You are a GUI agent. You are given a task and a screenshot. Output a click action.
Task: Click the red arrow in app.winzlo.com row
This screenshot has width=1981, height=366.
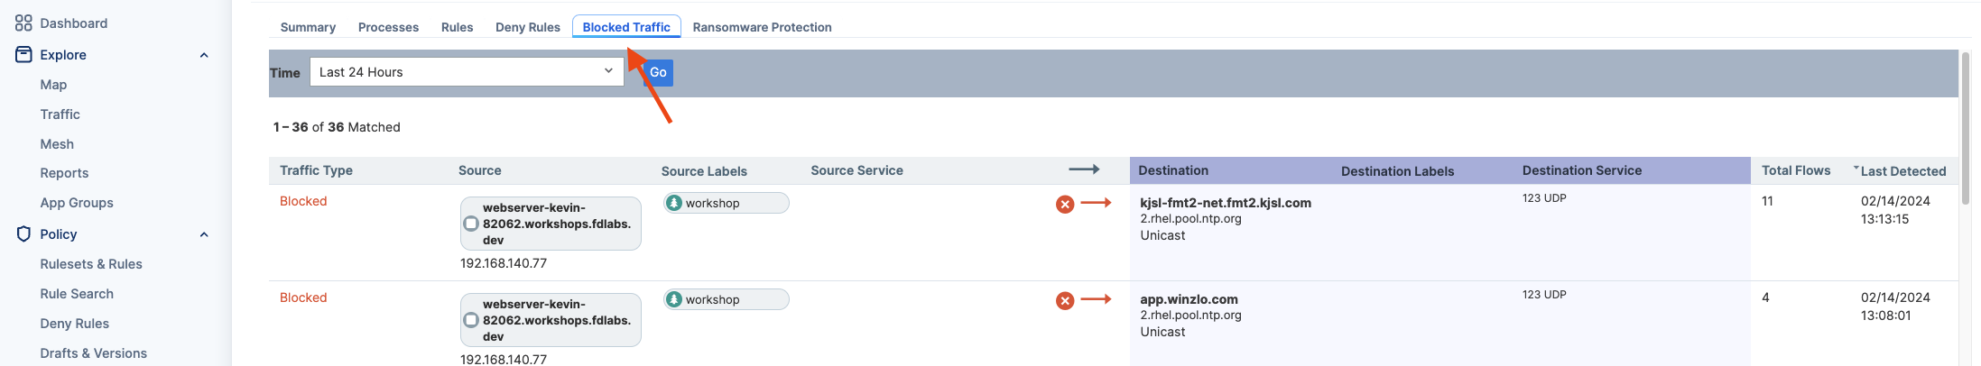1096,299
